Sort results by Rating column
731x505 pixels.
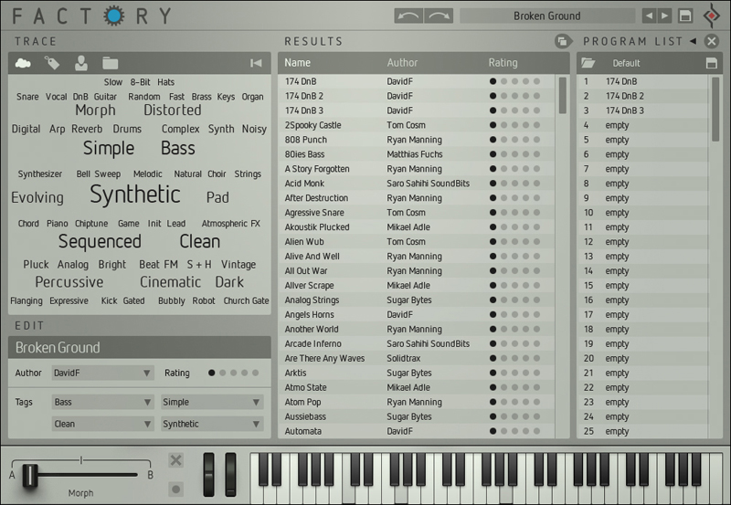click(503, 62)
